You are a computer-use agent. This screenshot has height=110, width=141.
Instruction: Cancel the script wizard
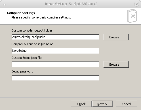point(127,104)
